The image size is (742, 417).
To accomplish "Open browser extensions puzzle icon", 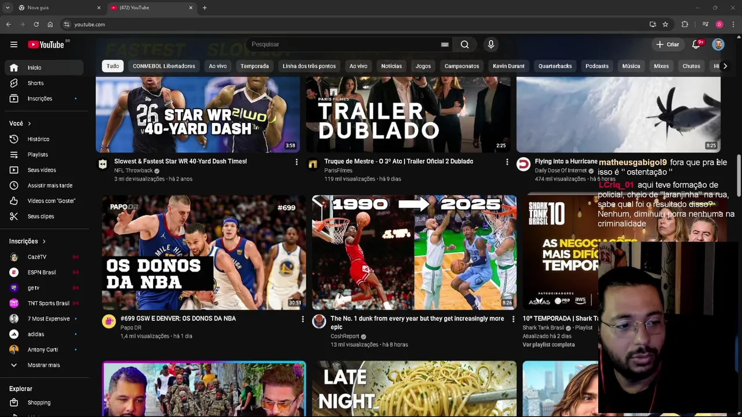I will (685, 24).
